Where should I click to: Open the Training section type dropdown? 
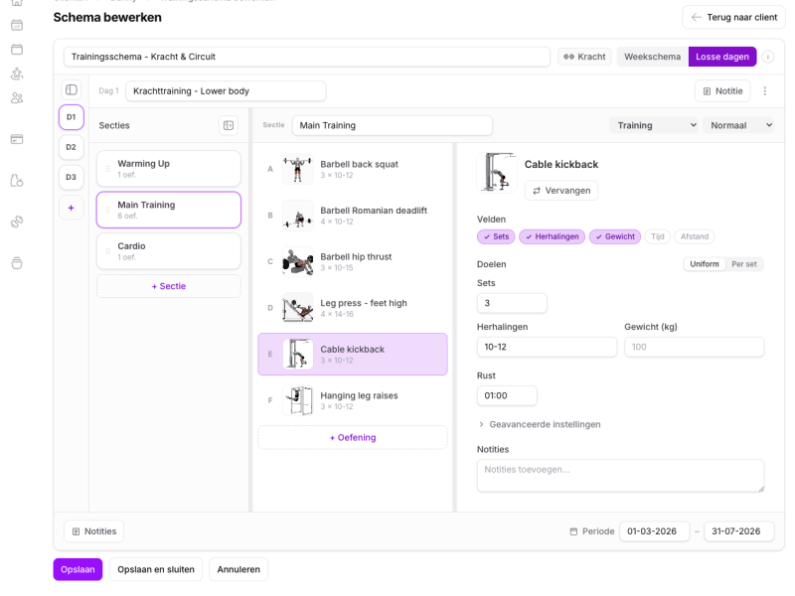[654, 125]
